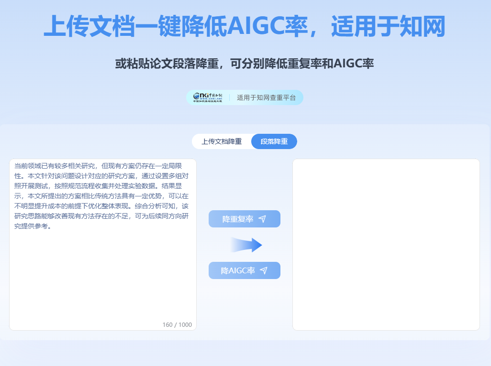Click the subtitle 或粘贴论文段落降重

[167, 64]
